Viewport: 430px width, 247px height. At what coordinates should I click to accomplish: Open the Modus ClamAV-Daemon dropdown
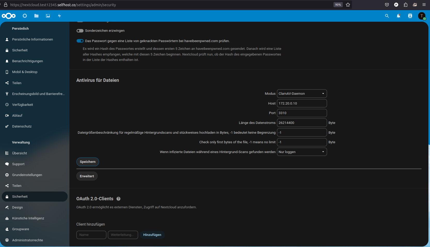(302, 94)
